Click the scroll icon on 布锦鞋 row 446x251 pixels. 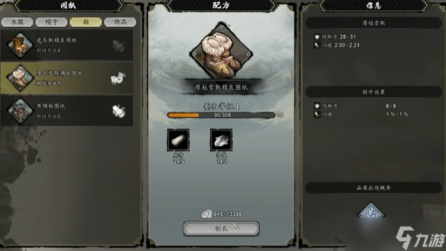coord(118,111)
